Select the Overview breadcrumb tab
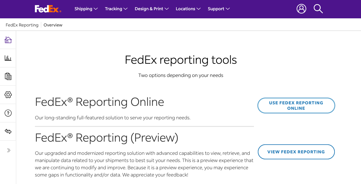Screen dimensions: 361x184 (x=53, y=25)
